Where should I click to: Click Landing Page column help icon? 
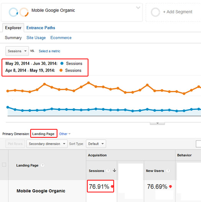coord(42,165)
